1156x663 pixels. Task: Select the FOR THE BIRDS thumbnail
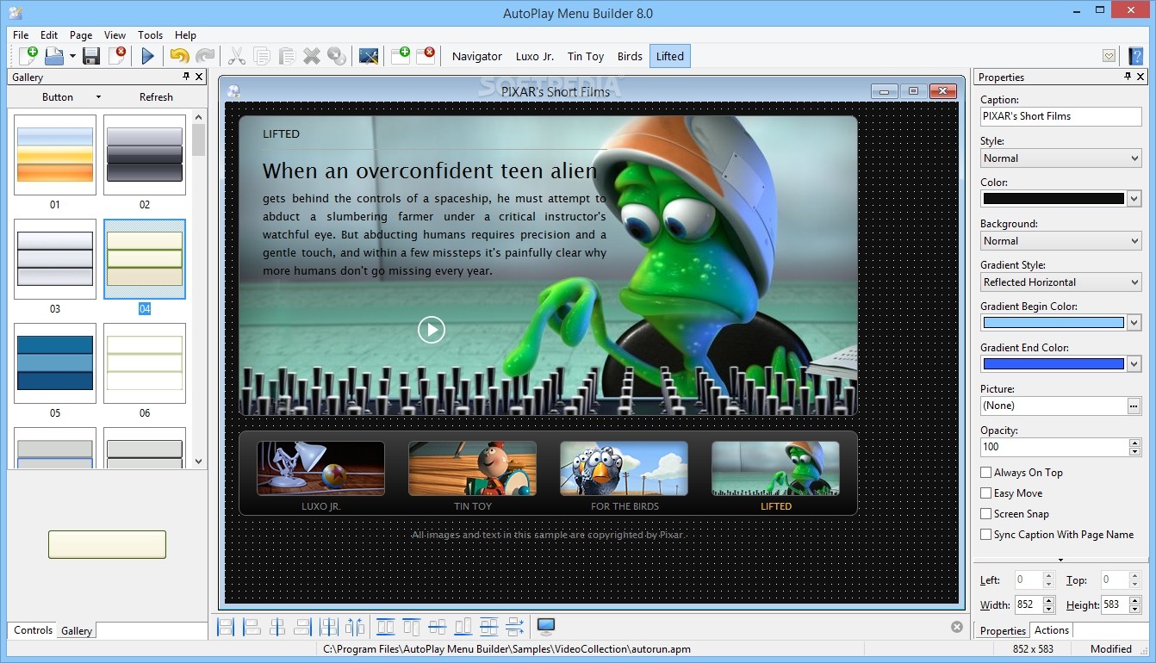[624, 468]
